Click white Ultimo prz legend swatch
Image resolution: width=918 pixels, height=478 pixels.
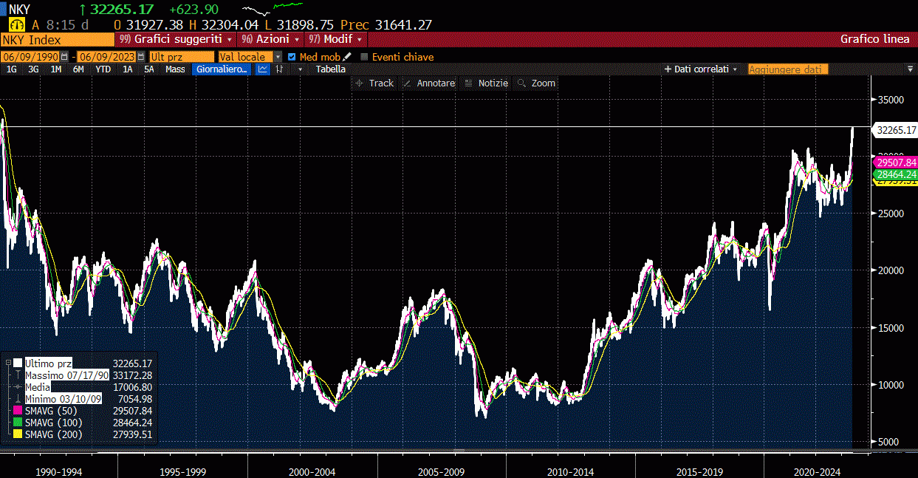[18, 363]
